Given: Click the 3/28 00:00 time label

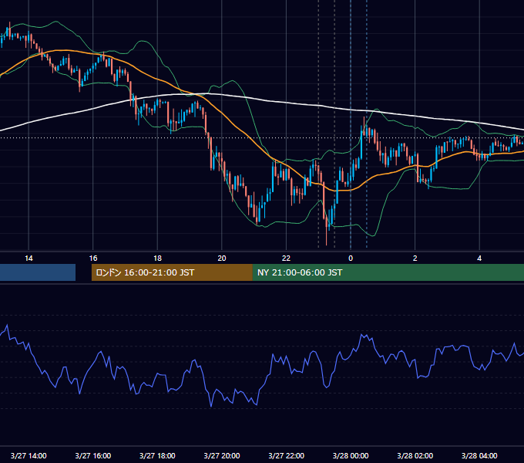Looking at the screenshot, I should tap(351, 455).
